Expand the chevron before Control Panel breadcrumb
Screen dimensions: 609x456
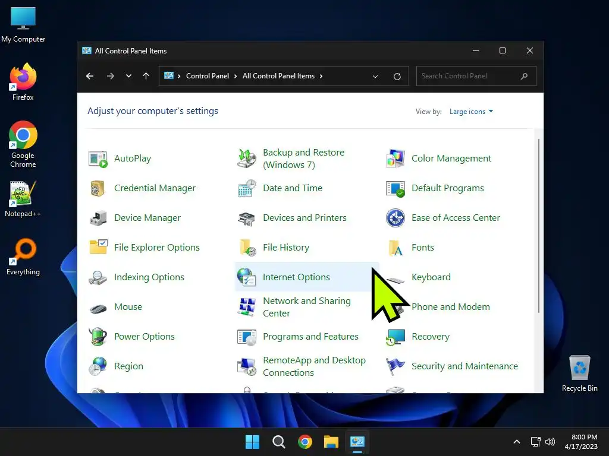pyautogui.click(x=179, y=77)
